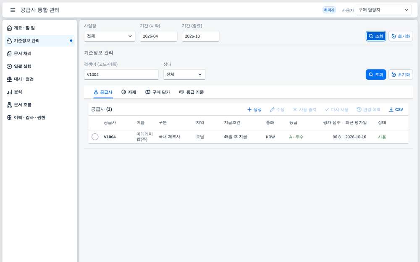Click the bar chart icon for 분석
Image resolution: width=420 pixels, height=262 pixels.
(9, 92)
